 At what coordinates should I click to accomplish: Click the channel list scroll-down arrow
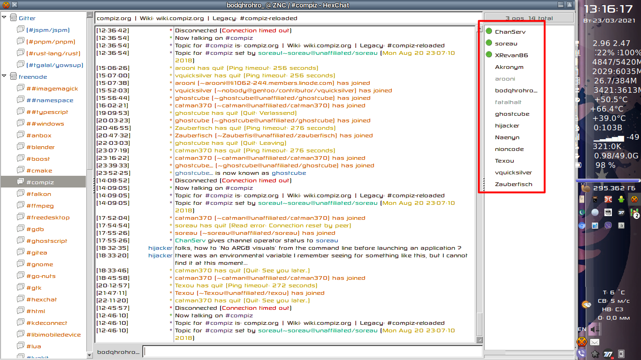click(x=90, y=356)
